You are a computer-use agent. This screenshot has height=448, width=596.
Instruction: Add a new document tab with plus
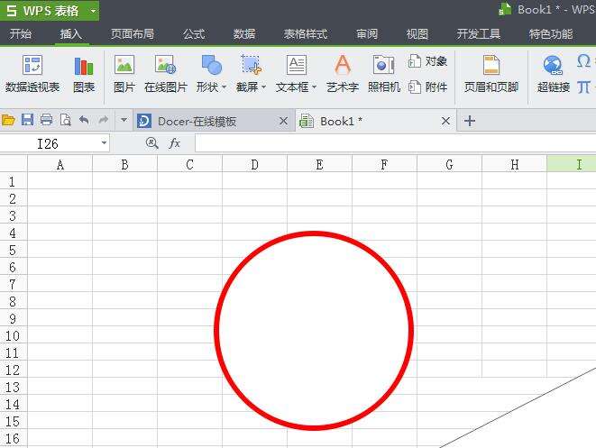470,121
